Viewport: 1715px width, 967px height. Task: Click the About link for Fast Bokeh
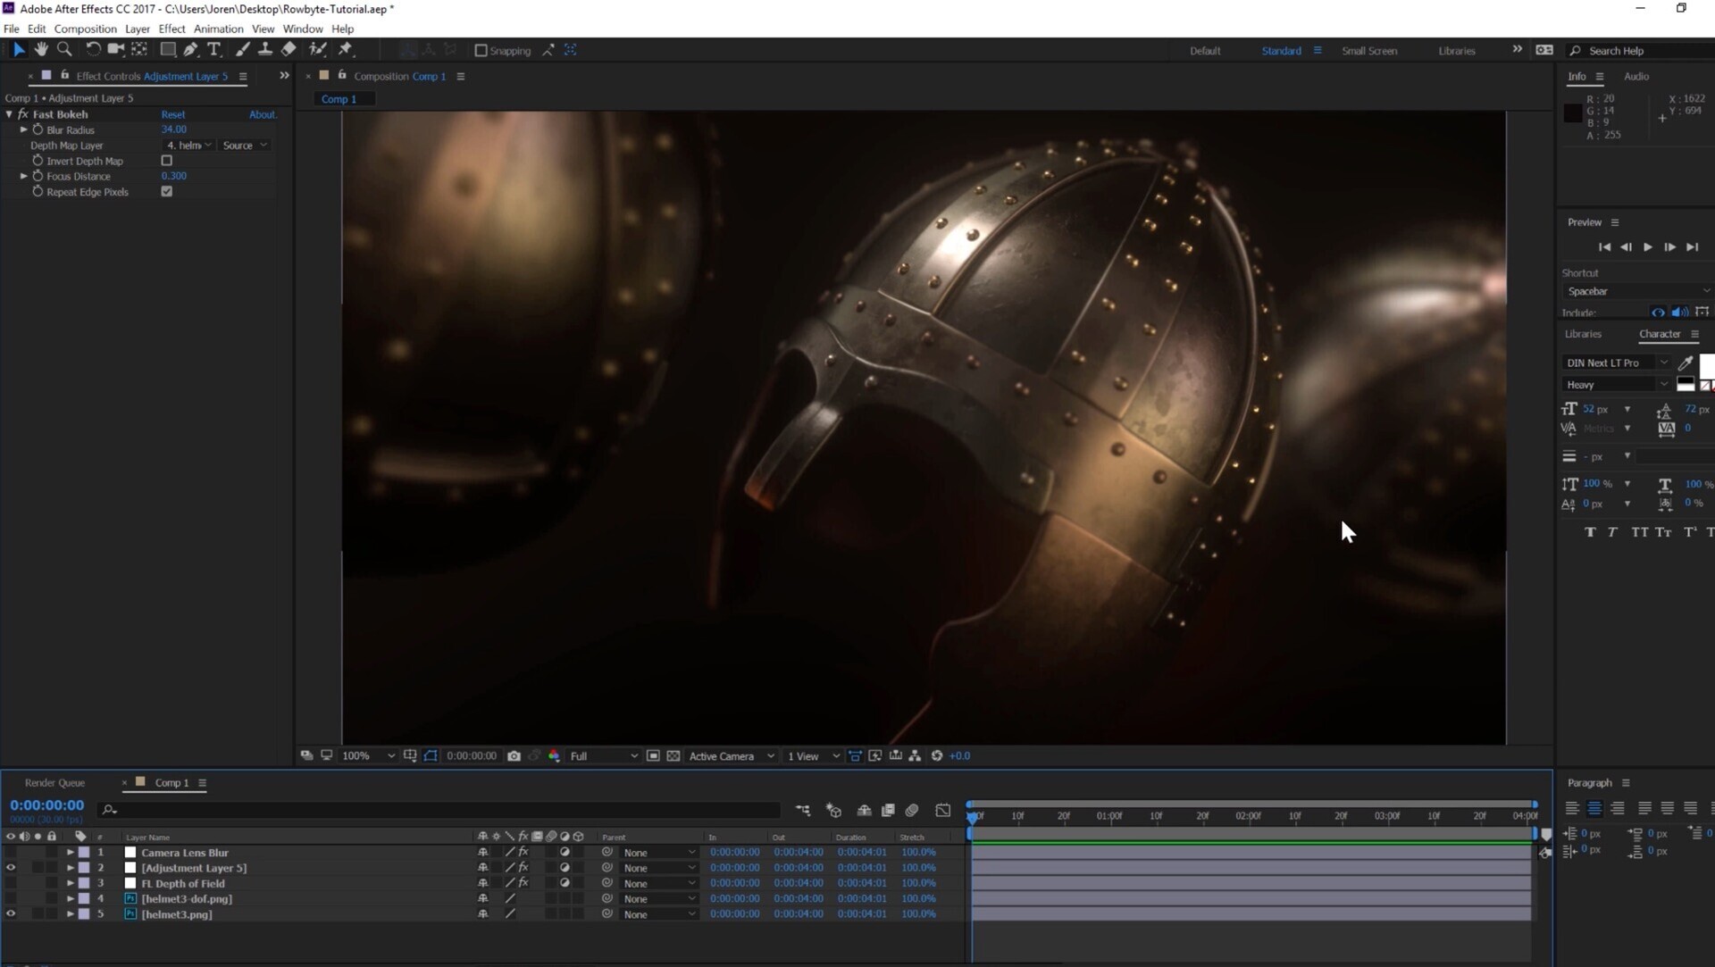(262, 114)
